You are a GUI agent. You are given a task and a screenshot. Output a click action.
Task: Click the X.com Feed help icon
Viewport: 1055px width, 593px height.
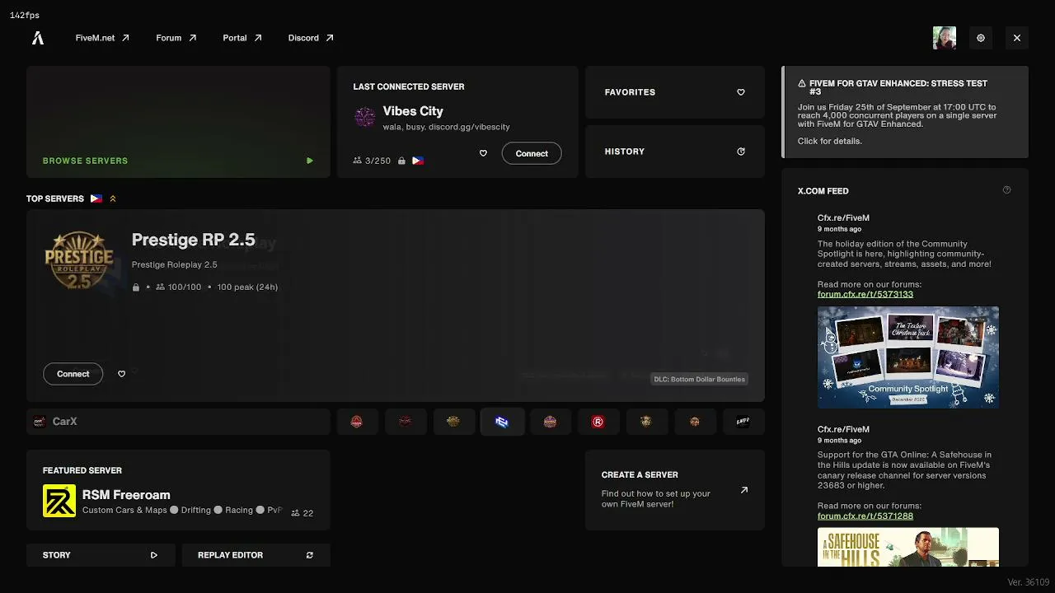1006,190
